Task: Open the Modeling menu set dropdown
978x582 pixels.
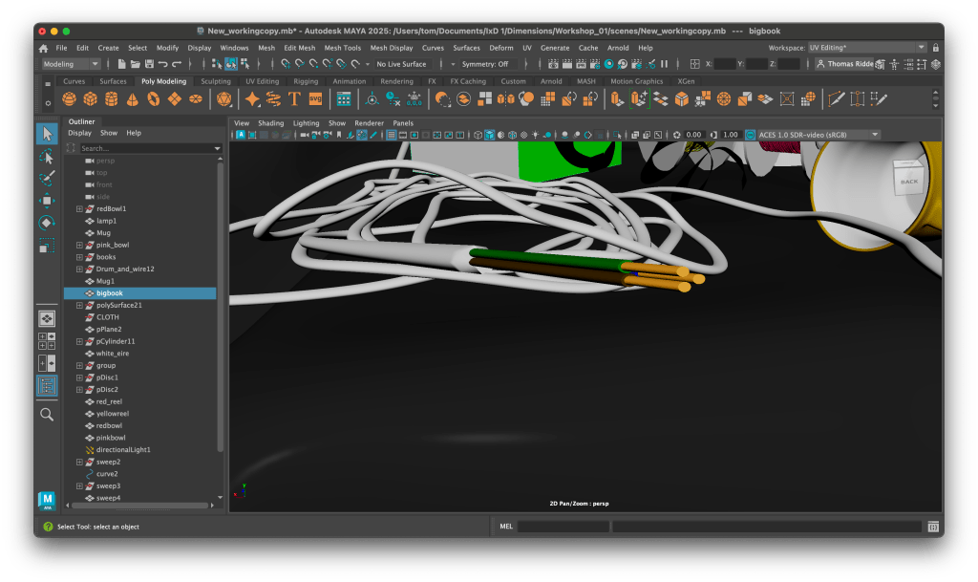Action: 71,64
